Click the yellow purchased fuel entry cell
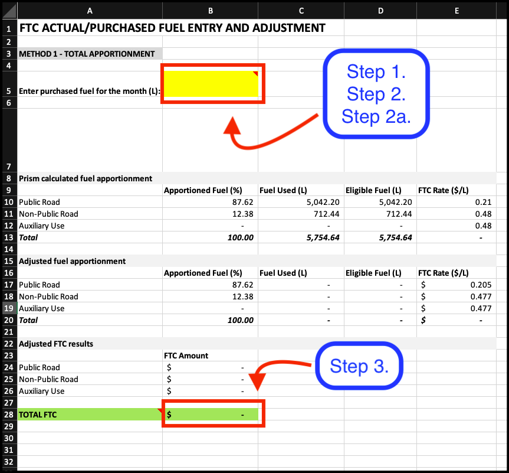The image size is (509, 473). click(x=212, y=83)
